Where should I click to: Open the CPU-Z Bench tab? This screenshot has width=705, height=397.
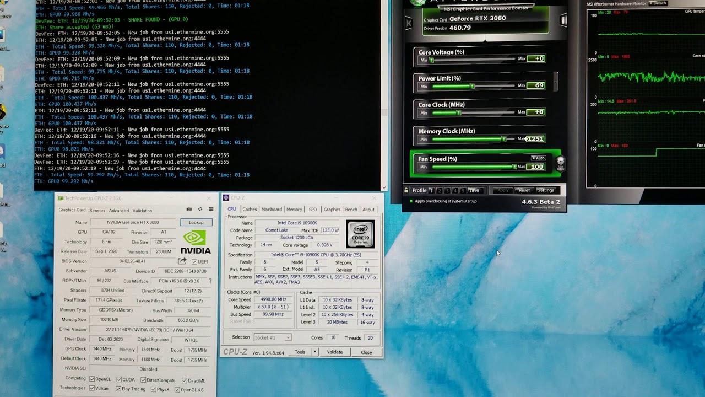coord(351,210)
